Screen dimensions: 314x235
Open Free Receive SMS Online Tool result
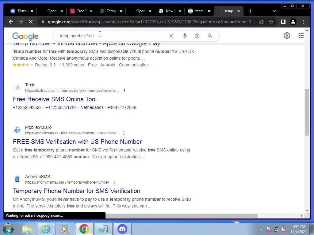[55, 99]
